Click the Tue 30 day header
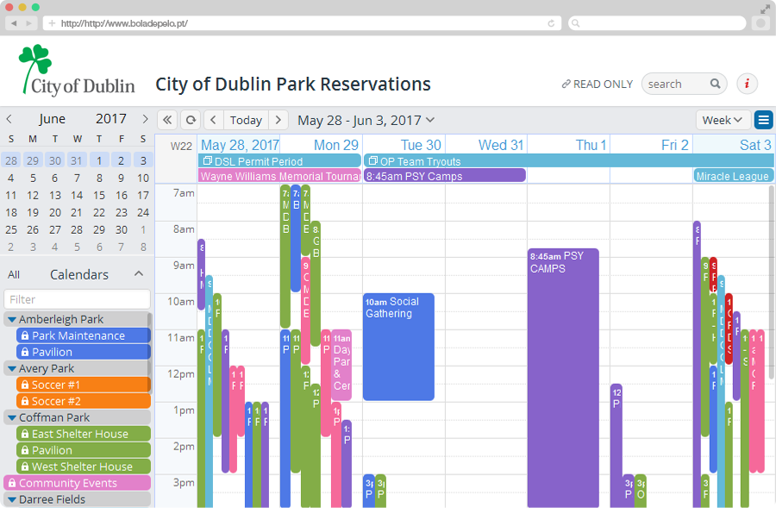 click(421, 145)
